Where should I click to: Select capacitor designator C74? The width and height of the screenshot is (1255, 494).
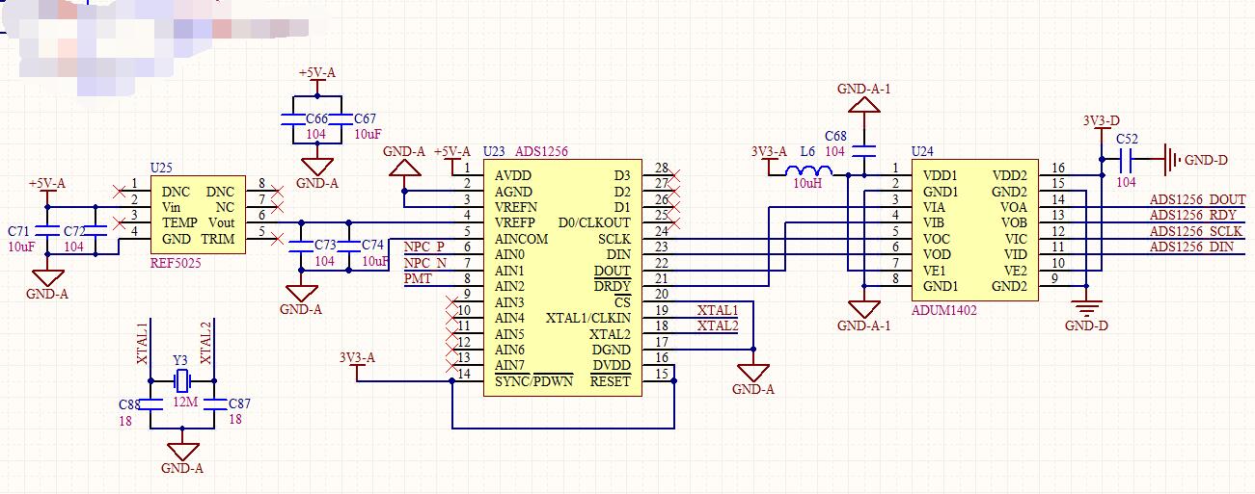[x=372, y=246]
